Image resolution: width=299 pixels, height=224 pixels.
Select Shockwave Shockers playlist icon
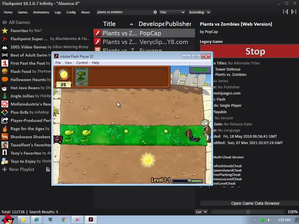pos(5,137)
